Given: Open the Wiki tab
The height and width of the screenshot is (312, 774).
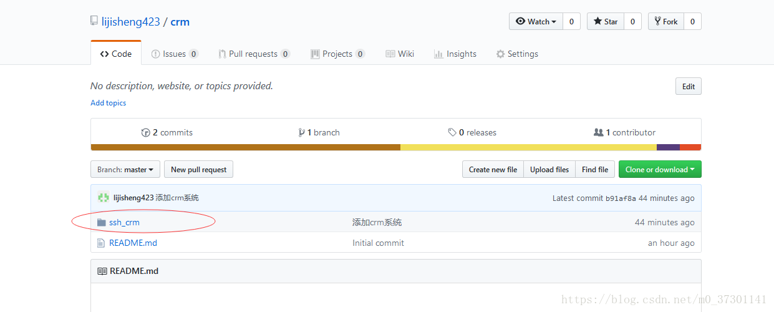Looking at the screenshot, I should coord(400,54).
